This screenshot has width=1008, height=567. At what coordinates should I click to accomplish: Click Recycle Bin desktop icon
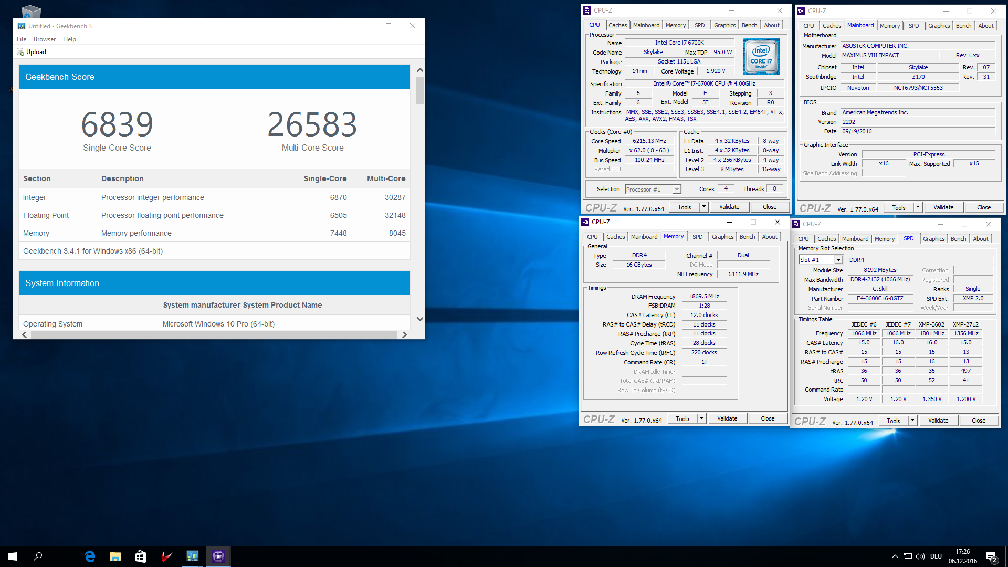coord(31,11)
